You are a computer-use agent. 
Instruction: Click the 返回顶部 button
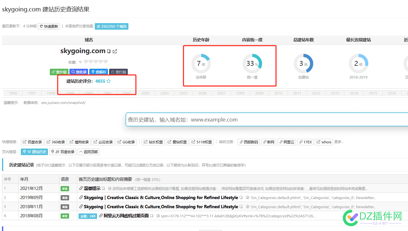tap(88, 152)
